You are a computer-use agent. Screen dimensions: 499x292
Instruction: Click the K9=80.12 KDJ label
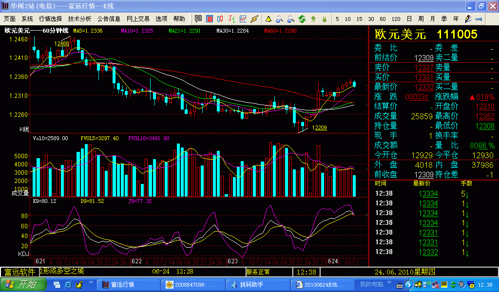(x=44, y=201)
